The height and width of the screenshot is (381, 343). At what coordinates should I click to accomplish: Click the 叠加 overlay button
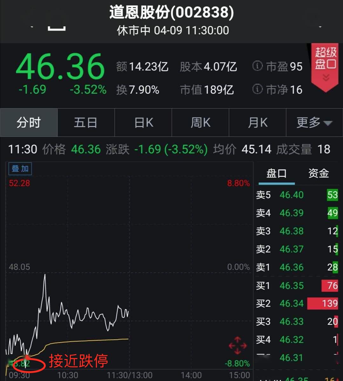click(x=20, y=169)
